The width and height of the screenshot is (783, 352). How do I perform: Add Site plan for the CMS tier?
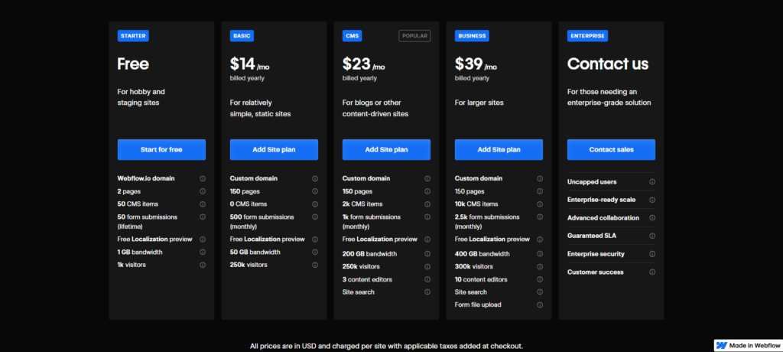(386, 149)
